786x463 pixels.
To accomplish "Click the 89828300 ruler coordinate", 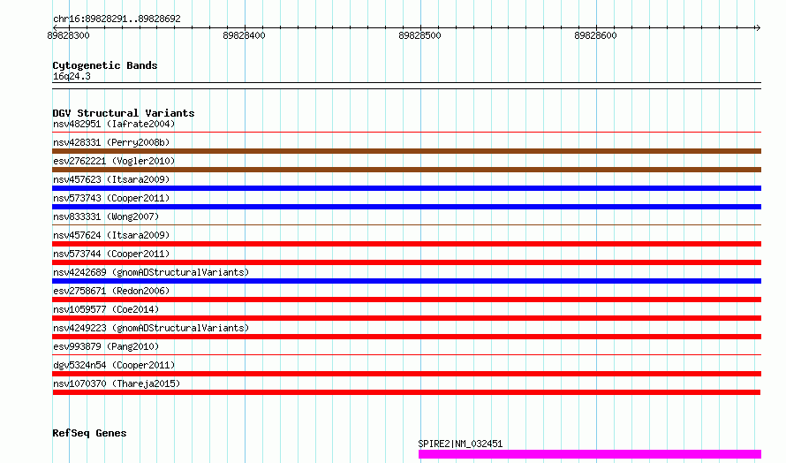I will pyautogui.click(x=68, y=35).
